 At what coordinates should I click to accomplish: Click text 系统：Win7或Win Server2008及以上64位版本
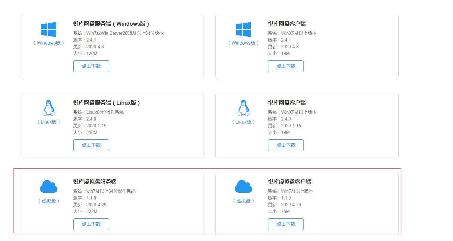tap(118, 33)
